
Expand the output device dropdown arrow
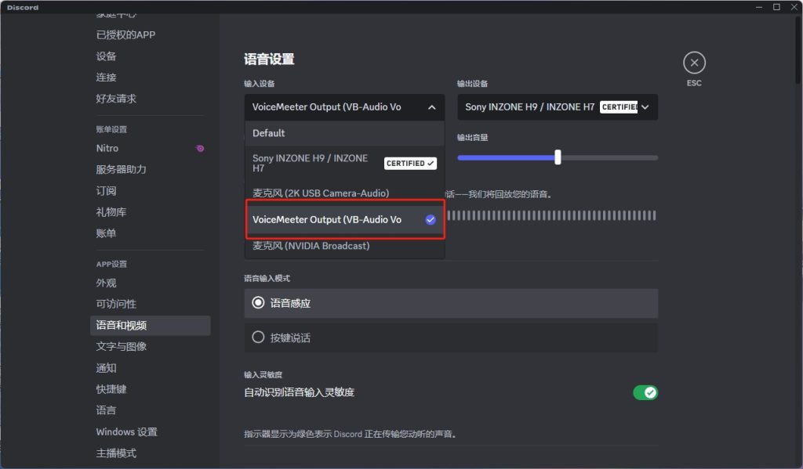coord(645,107)
